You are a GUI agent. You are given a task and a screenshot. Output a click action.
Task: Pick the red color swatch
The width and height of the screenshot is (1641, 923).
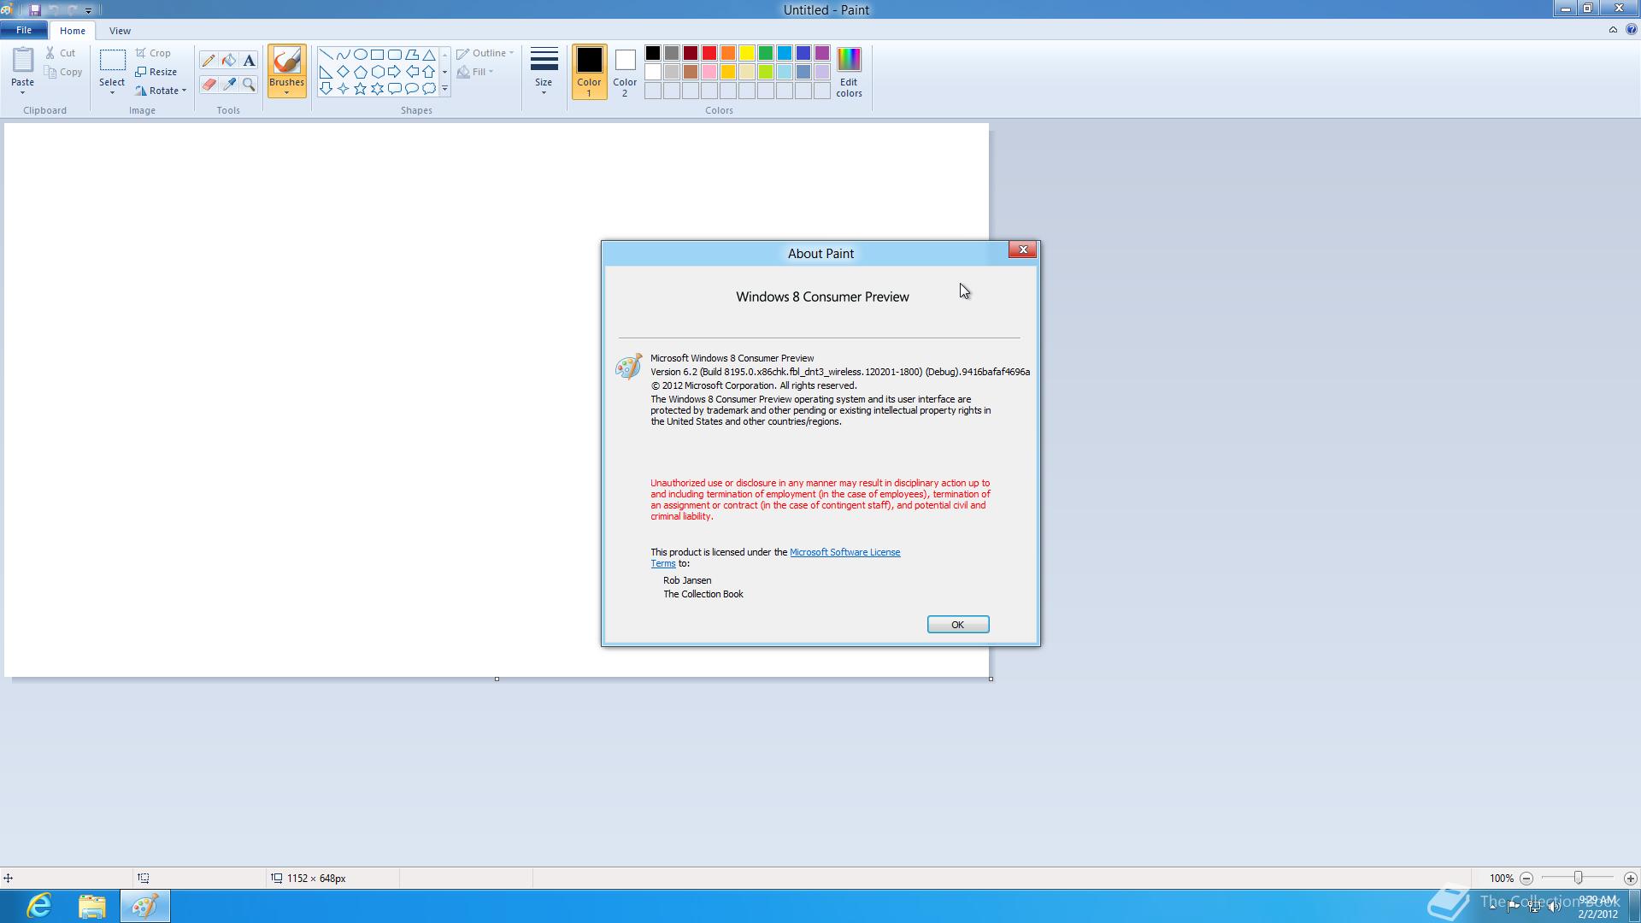(709, 53)
